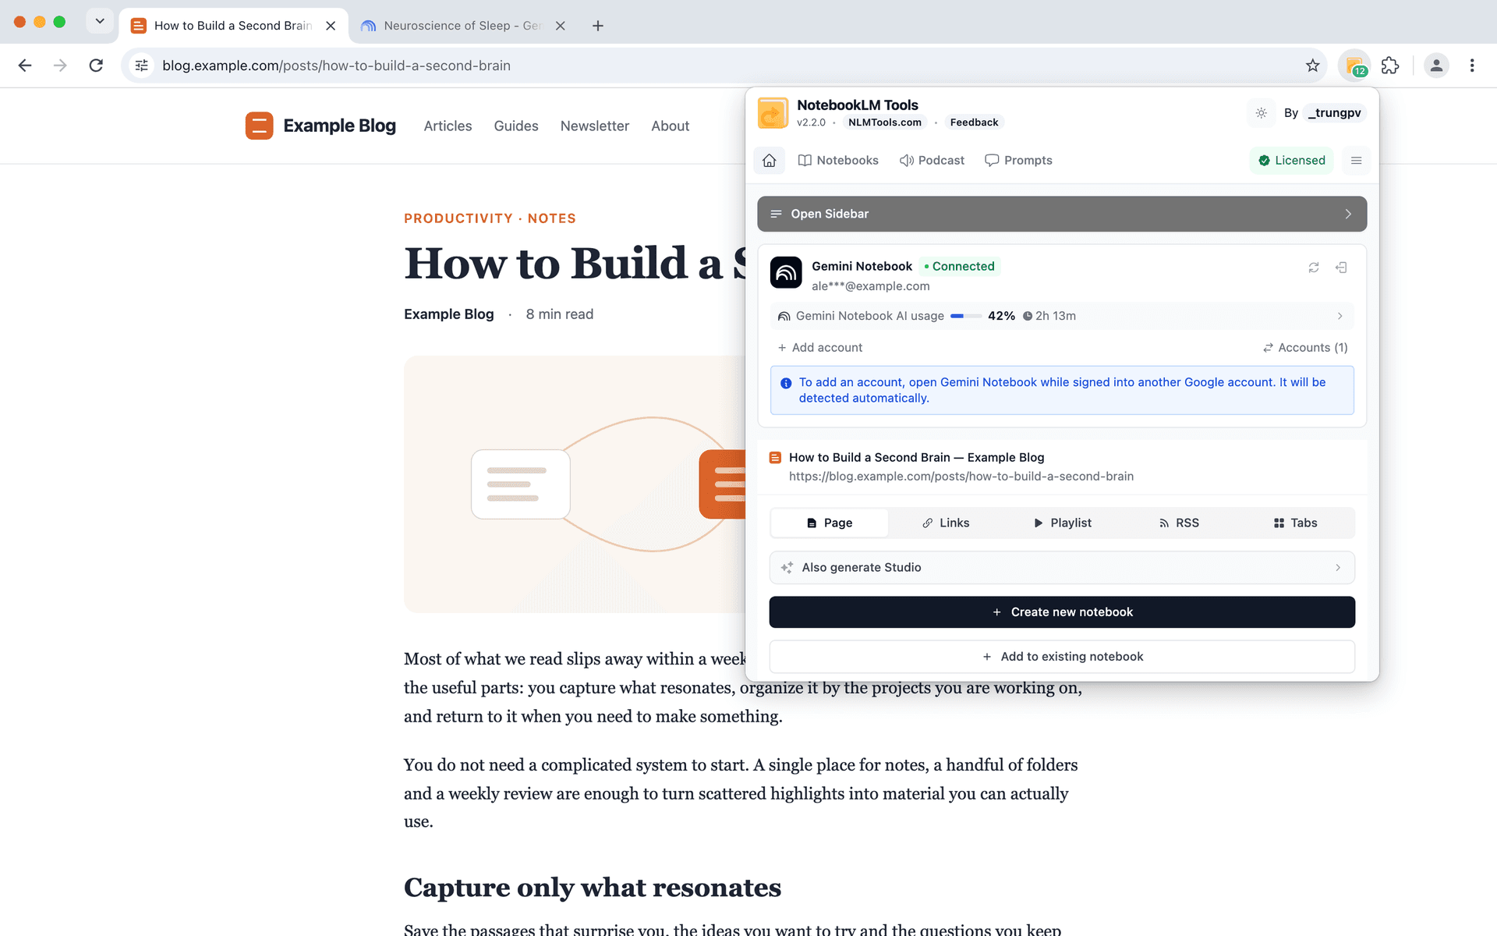The height and width of the screenshot is (936, 1497).
Task: Select the Links source mode
Action: (946, 523)
